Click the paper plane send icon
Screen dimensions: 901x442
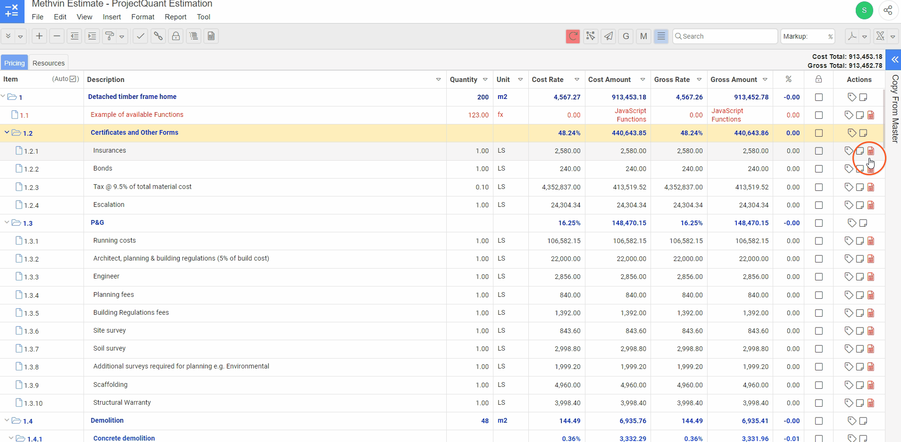[x=609, y=36]
